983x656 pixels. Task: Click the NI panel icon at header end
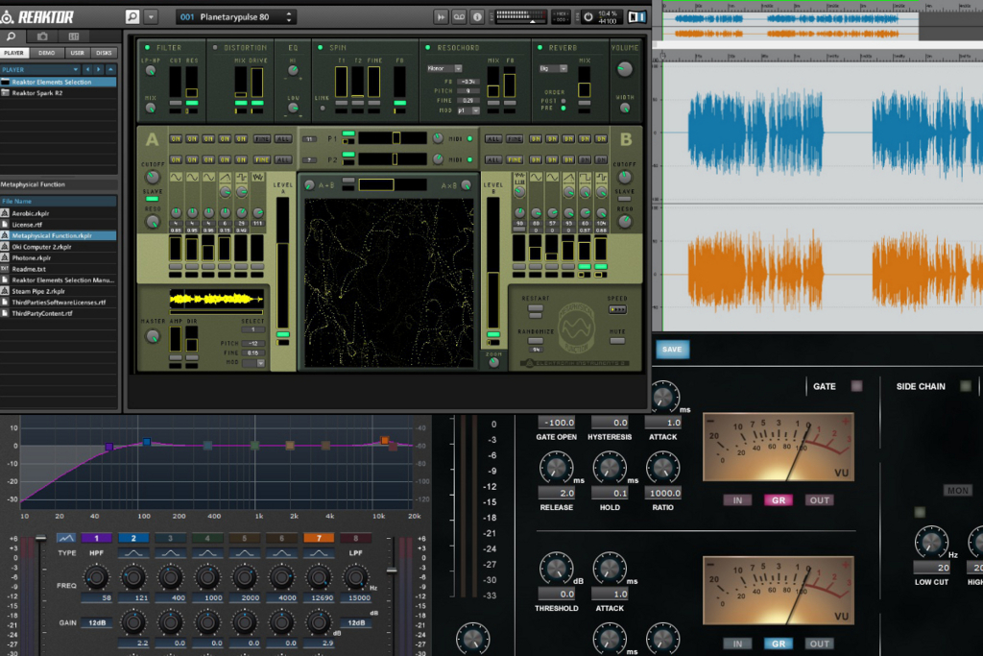pyautogui.click(x=637, y=17)
